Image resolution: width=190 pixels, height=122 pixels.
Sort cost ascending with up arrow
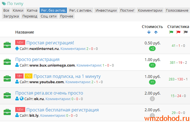(x=156, y=32)
